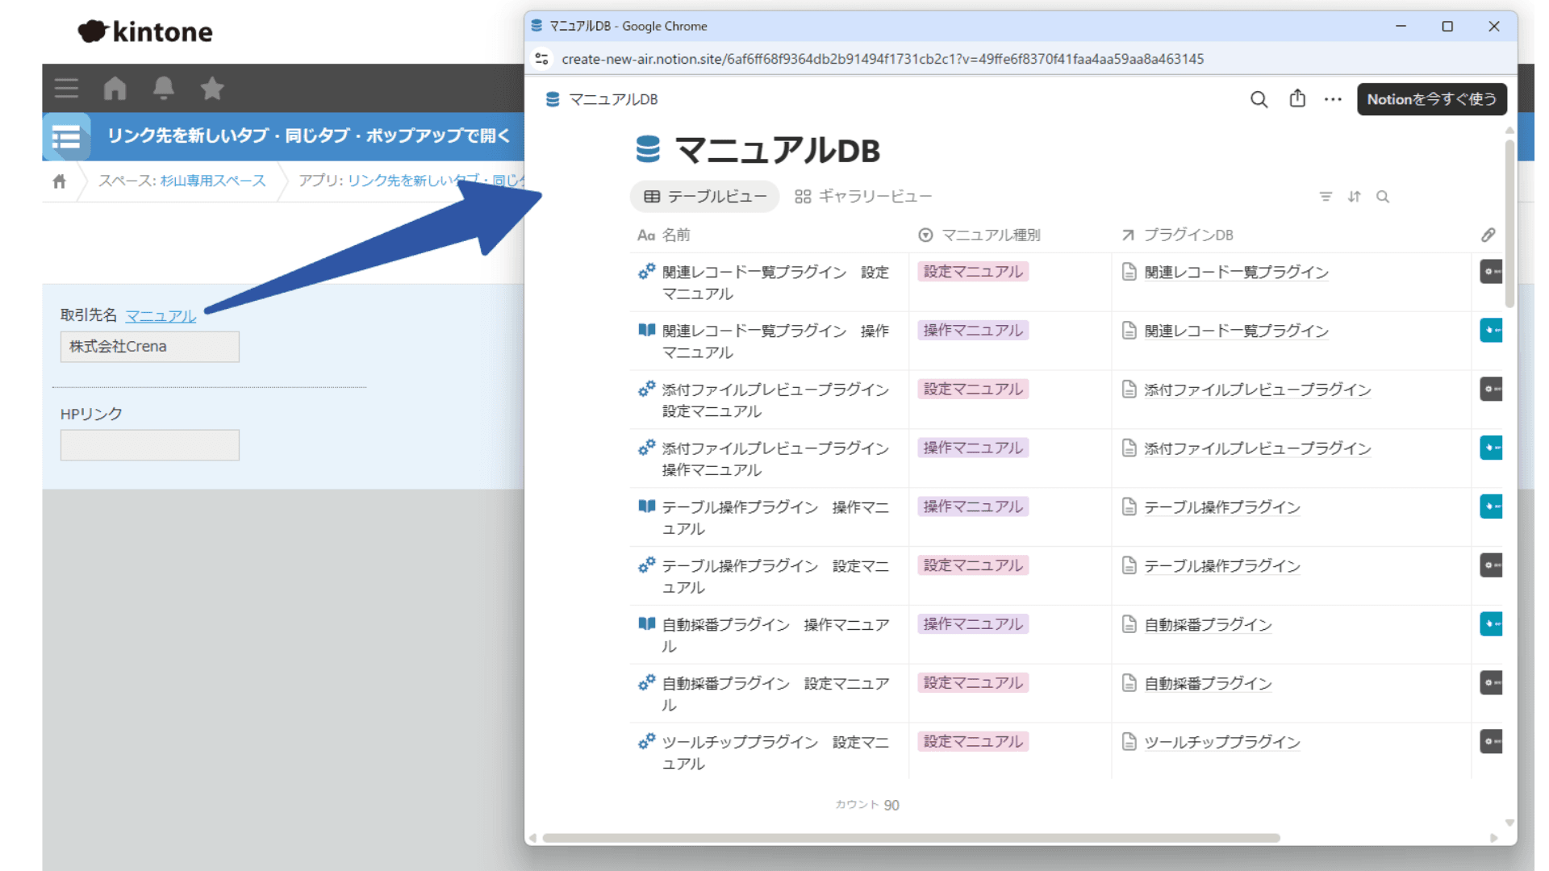
Task: Open テーブル操作プラグイン 設定マニュアル page name
Action: coord(775,577)
